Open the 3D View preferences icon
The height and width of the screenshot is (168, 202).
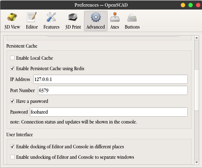tap(12, 17)
